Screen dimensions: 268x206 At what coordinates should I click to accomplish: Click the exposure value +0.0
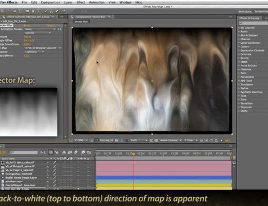[x=227, y=141]
